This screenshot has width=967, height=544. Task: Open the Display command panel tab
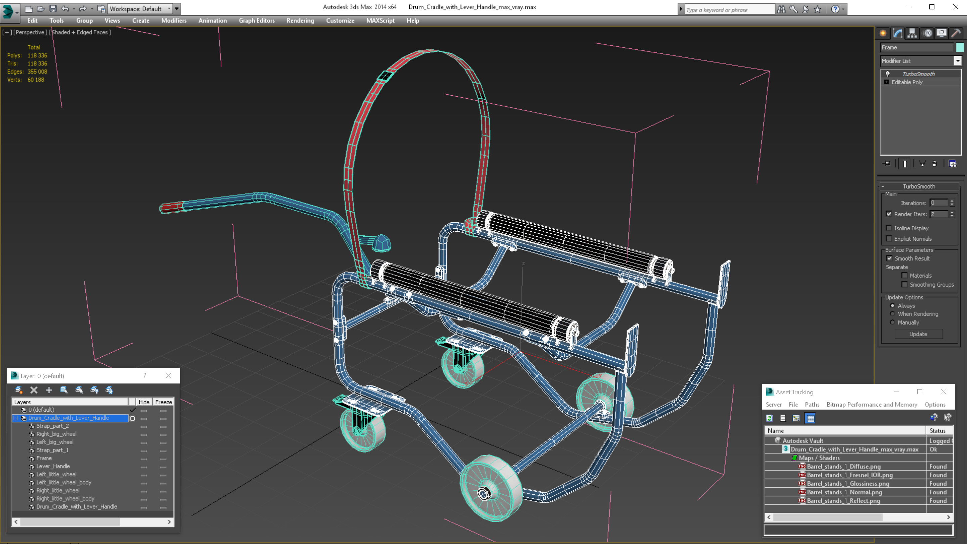[x=941, y=34]
